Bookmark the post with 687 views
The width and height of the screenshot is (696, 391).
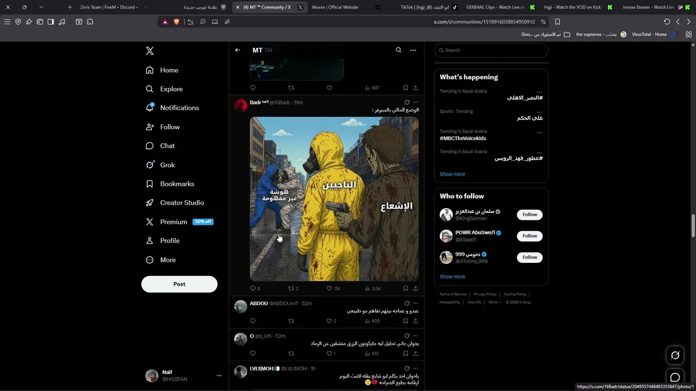point(406,87)
